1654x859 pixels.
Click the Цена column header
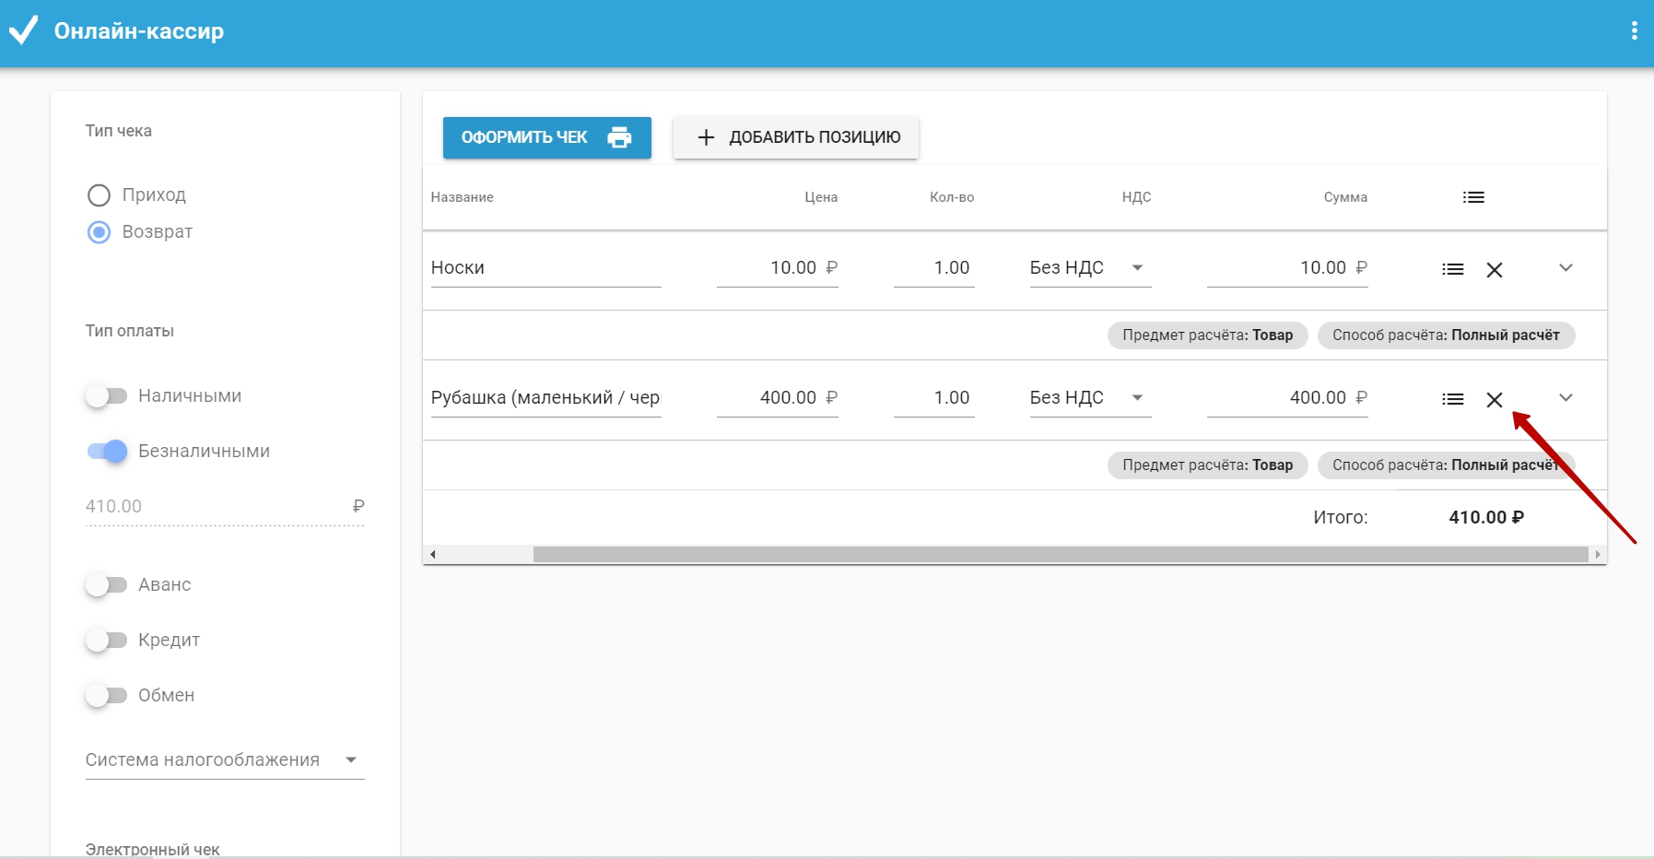pos(821,197)
